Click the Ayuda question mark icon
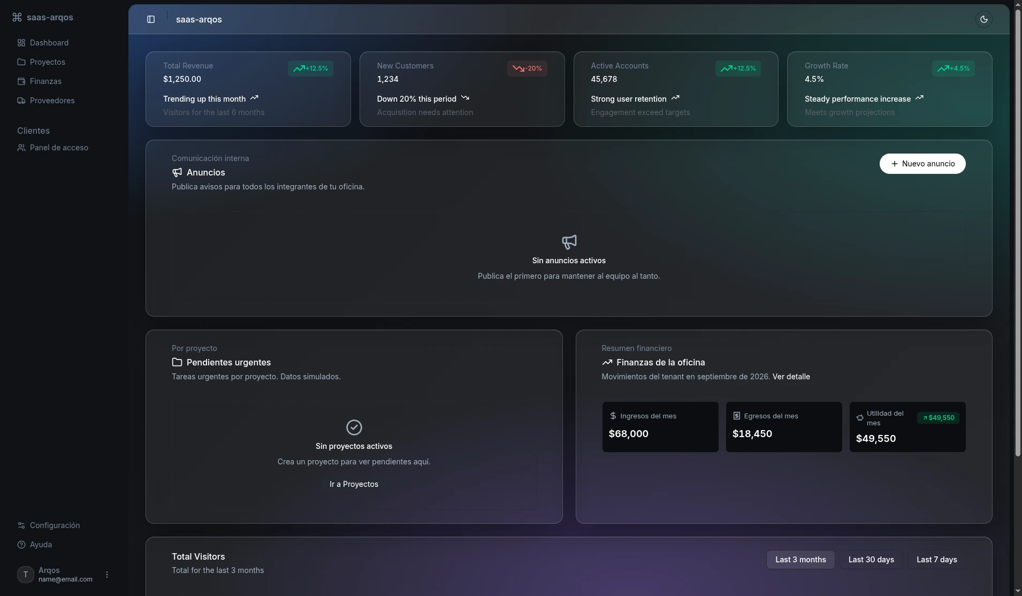1022x596 pixels. (x=21, y=545)
